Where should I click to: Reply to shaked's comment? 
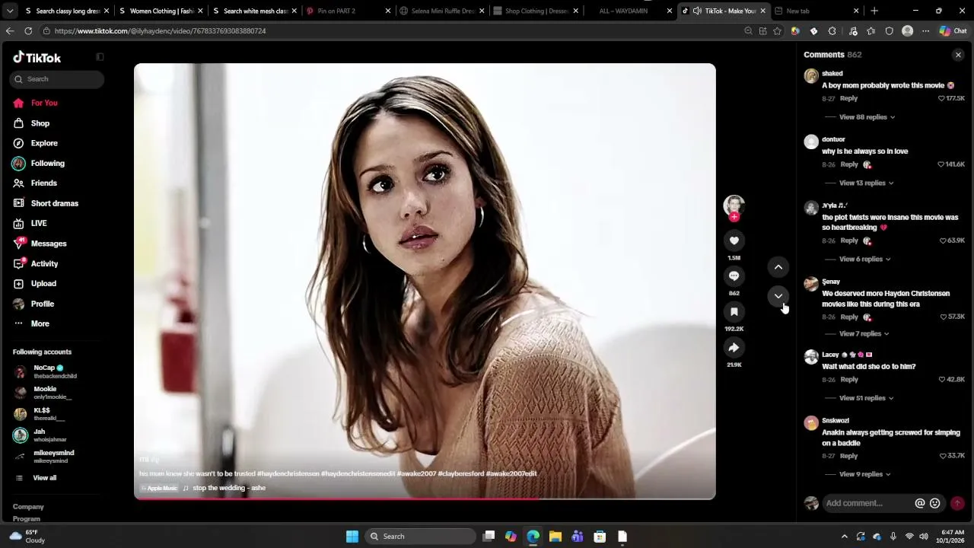coord(848,98)
